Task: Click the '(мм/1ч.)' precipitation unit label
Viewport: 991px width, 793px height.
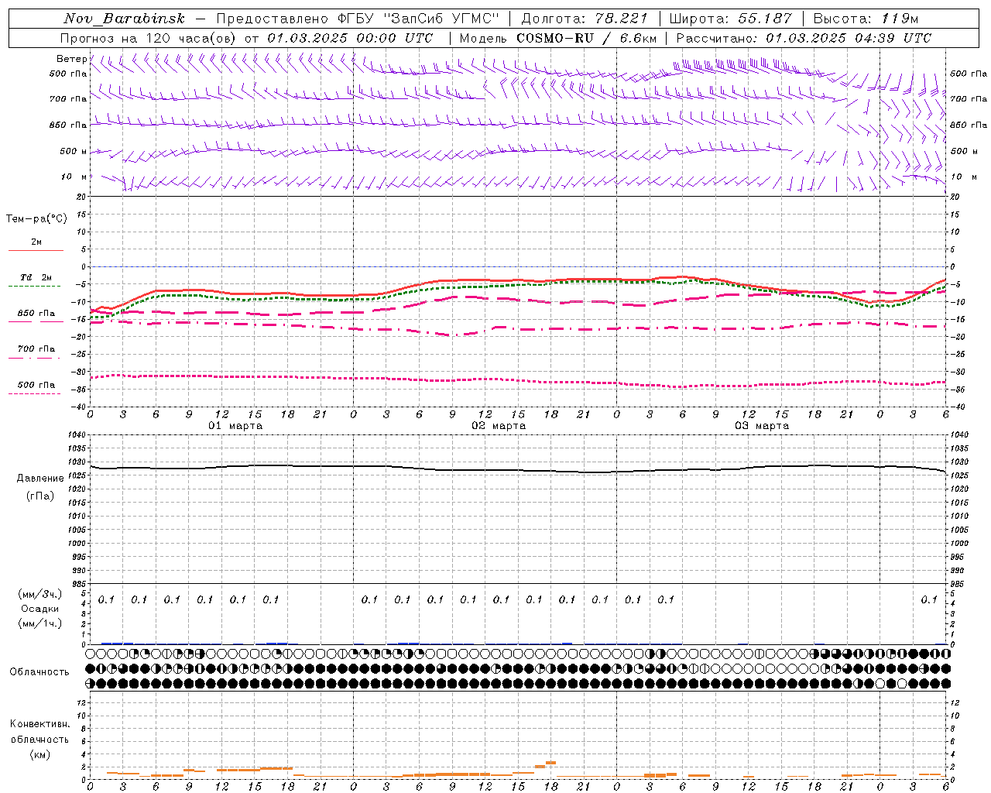Action: 40,623
